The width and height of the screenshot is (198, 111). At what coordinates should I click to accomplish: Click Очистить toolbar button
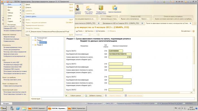coord(90,31)
